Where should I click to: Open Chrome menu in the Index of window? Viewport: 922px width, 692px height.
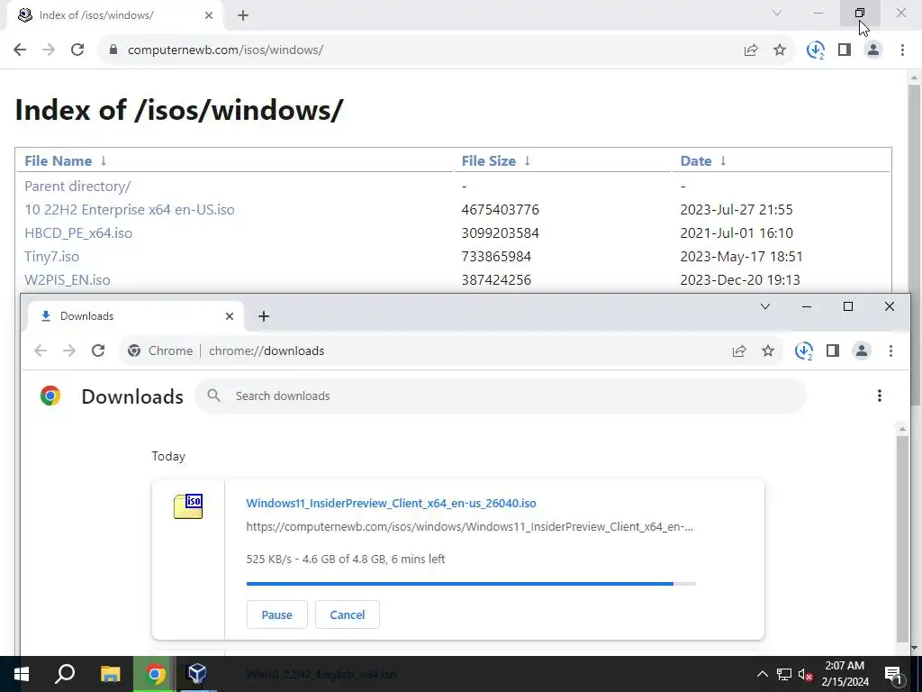[x=902, y=50]
